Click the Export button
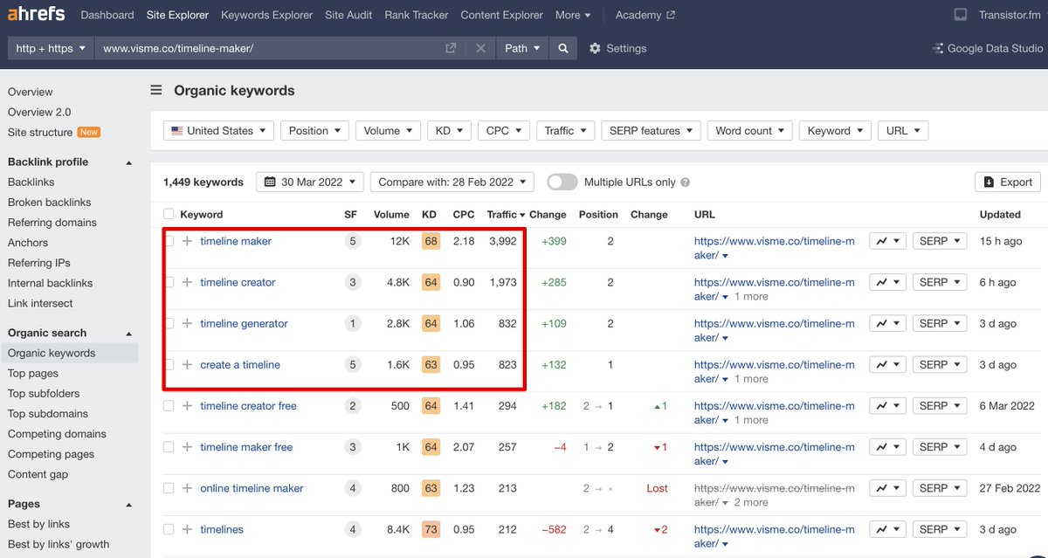Image resolution: width=1048 pixels, height=558 pixels. pyautogui.click(x=1007, y=182)
